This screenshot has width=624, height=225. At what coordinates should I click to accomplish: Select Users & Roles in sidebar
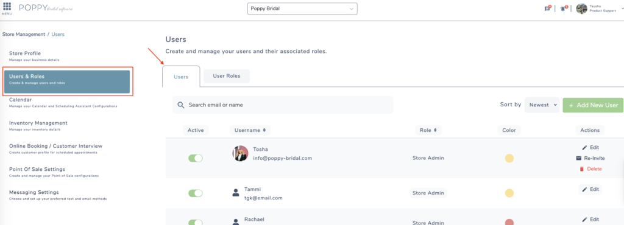(x=67, y=81)
